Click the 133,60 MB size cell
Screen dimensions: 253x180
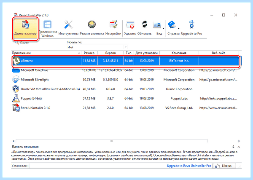point(89,70)
